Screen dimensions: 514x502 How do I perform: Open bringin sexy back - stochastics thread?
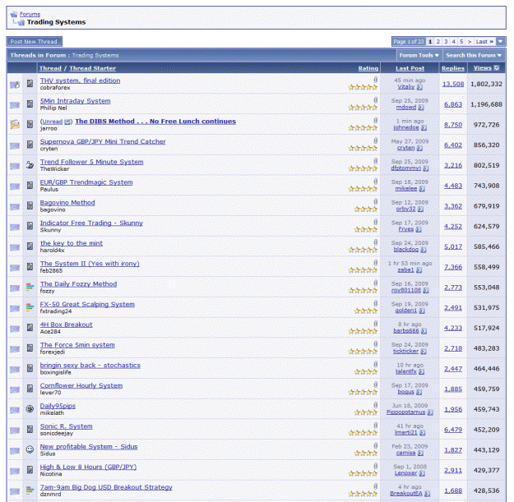(90, 365)
